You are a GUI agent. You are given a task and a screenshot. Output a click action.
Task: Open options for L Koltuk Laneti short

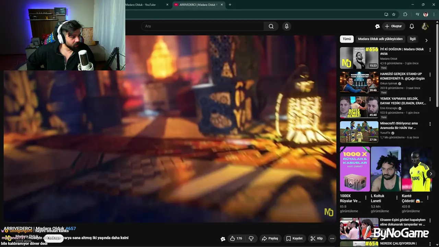point(397,198)
